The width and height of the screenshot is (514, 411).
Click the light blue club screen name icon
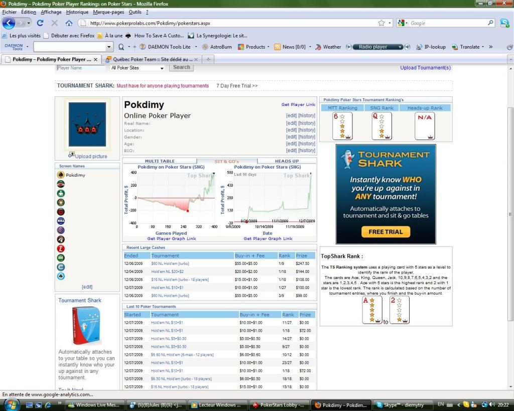point(61,277)
